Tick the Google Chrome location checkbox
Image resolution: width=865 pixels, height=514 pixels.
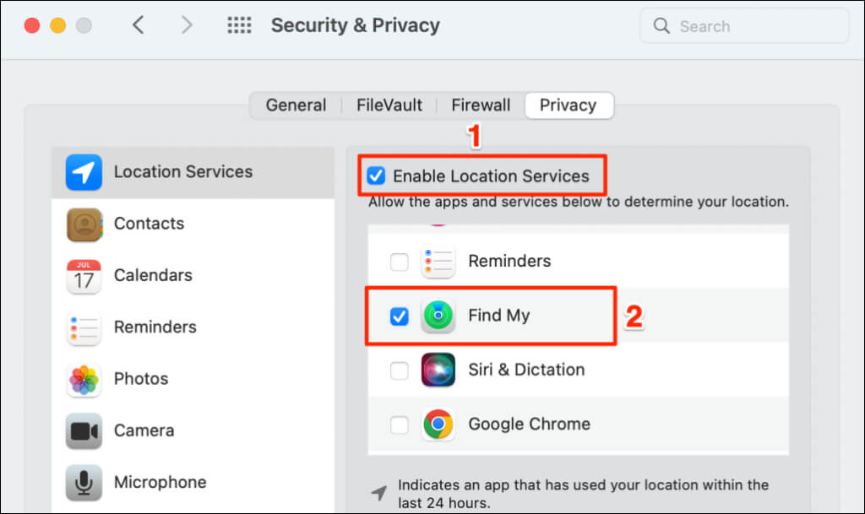point(399,425)
